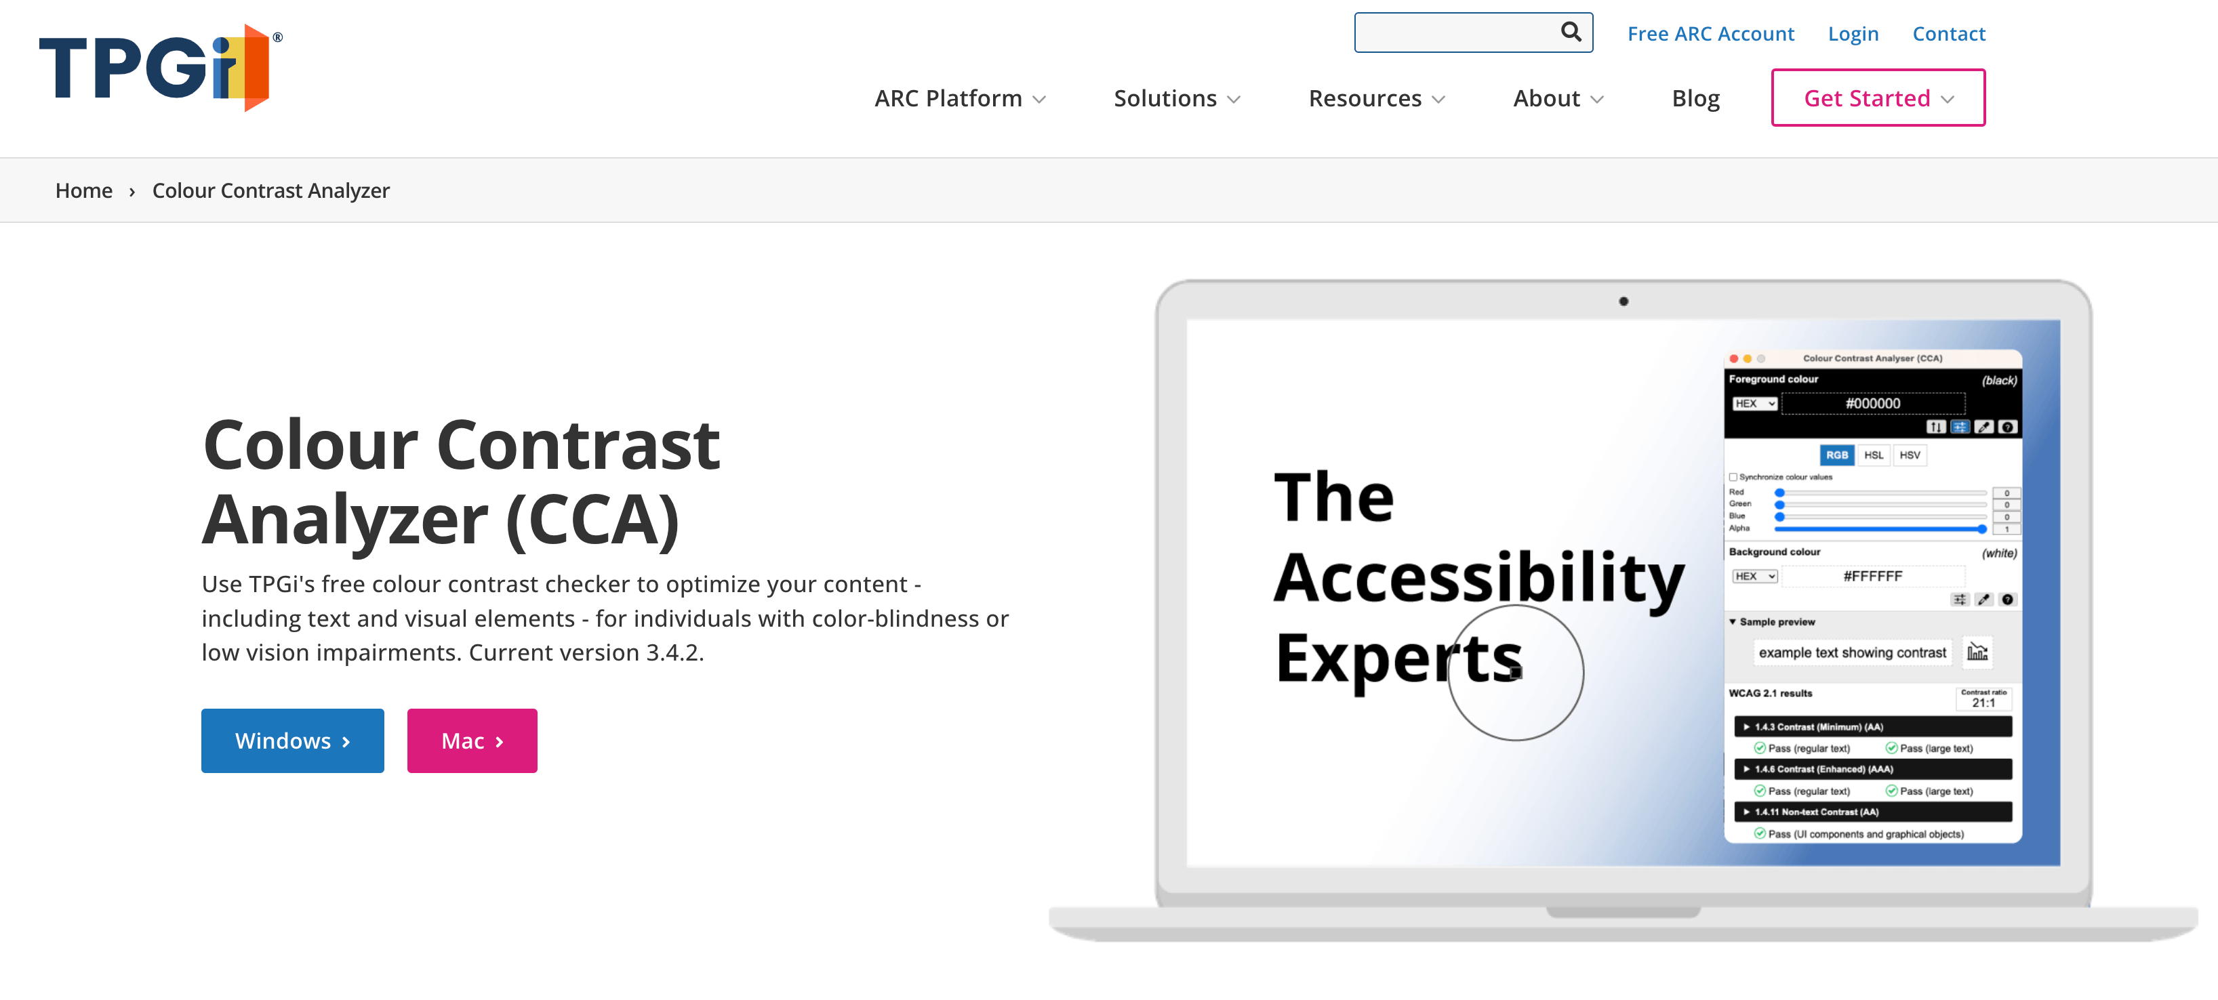Click the red close dot of CCA window
Screen dimensions: 2218x1000
(x=1734, y=358)
